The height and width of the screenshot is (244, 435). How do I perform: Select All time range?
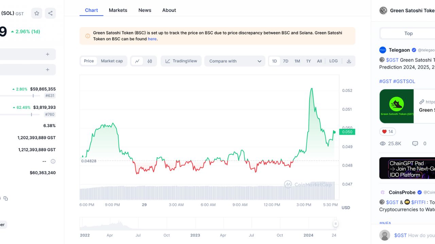point(319,61)
